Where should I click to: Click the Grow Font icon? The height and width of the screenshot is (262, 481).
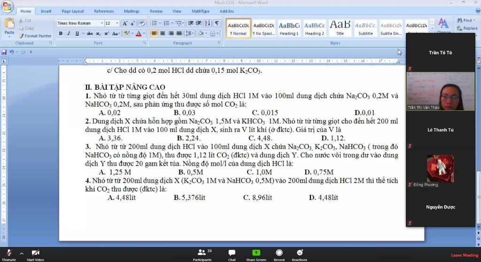(x=125, y=23)
